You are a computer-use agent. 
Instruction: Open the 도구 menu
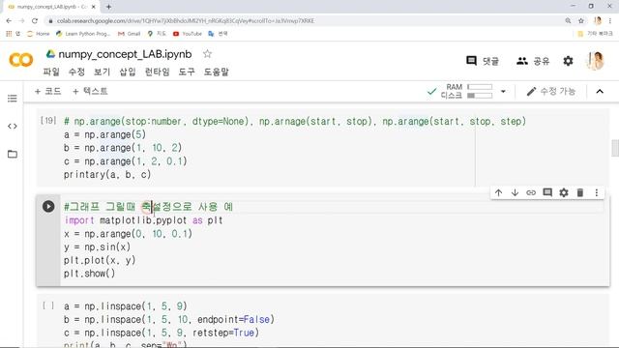(187, 72)
